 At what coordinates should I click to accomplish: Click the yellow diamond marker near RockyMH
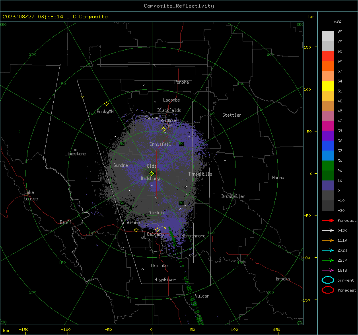[106, 104]
